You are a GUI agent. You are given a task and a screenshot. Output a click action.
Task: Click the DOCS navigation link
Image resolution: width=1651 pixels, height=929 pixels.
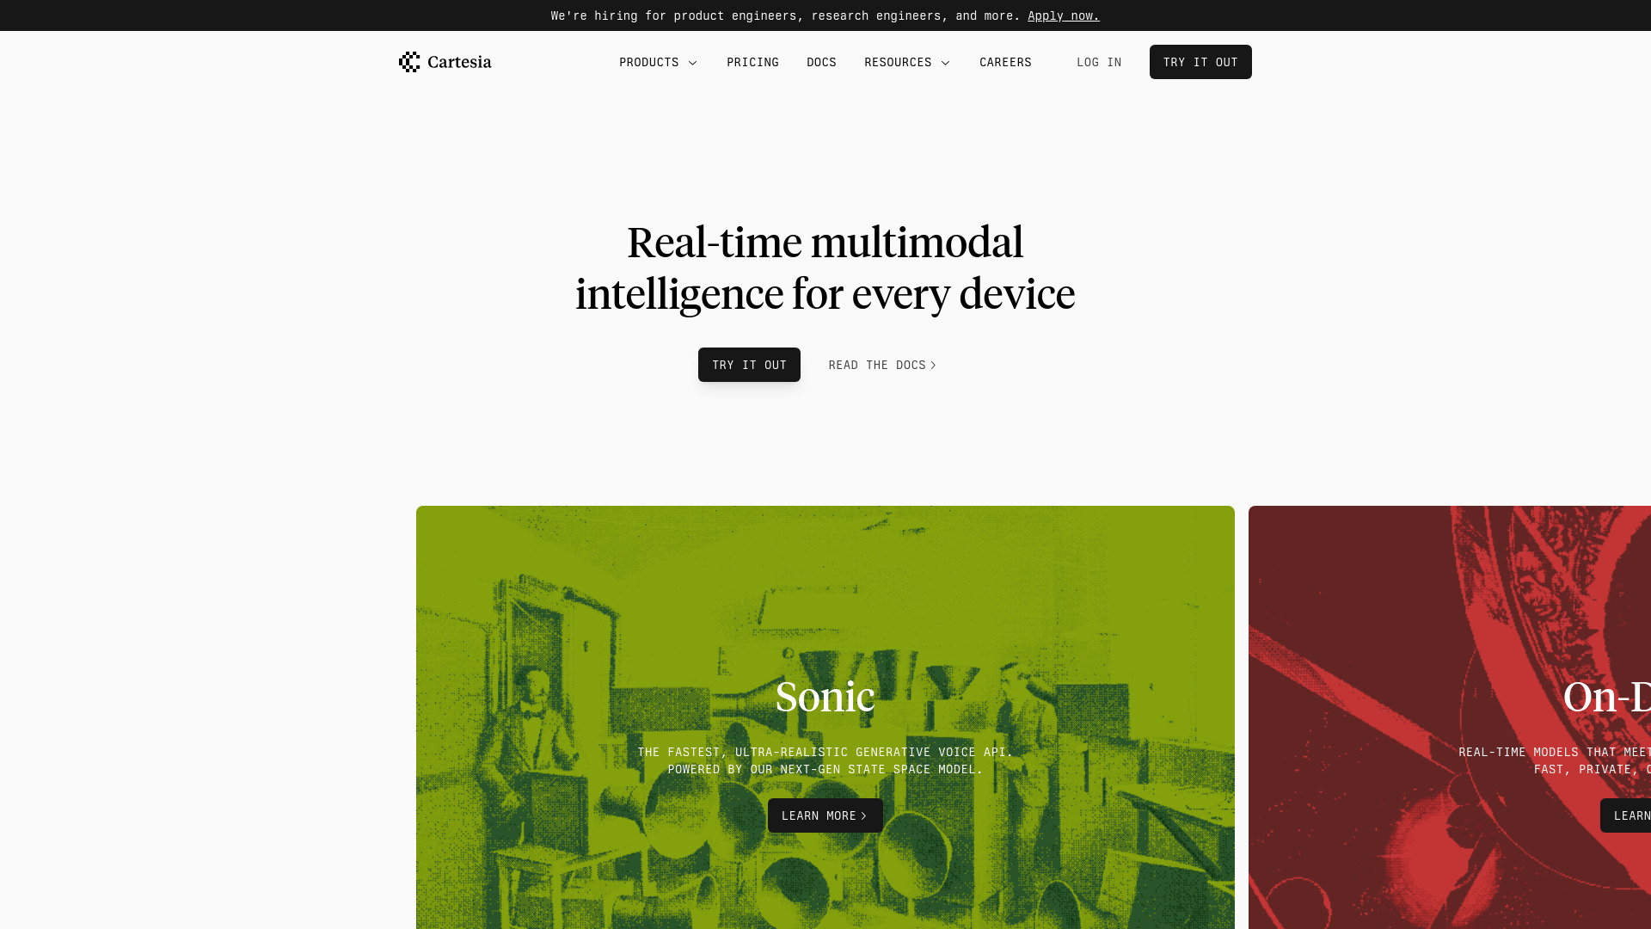821,61
